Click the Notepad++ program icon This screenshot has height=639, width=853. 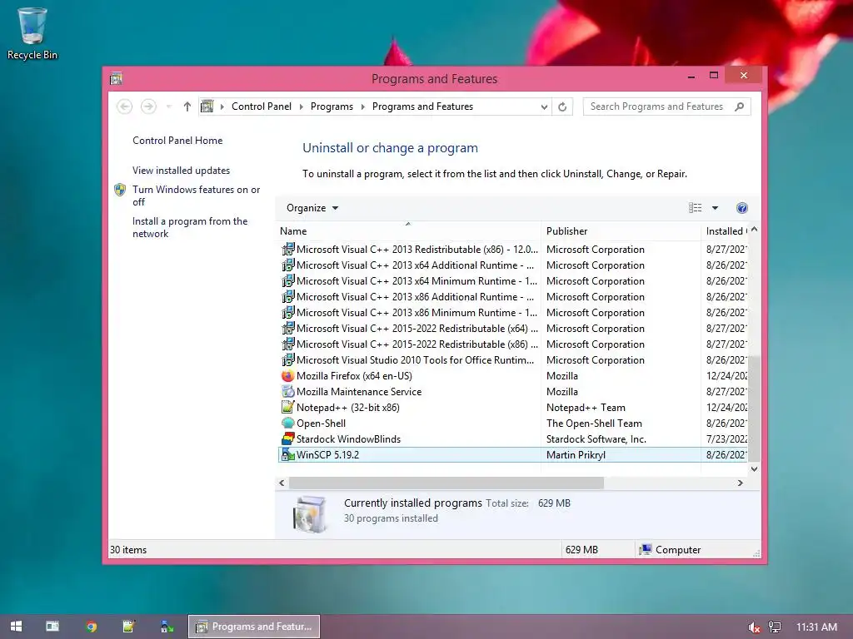pos(287,408)
